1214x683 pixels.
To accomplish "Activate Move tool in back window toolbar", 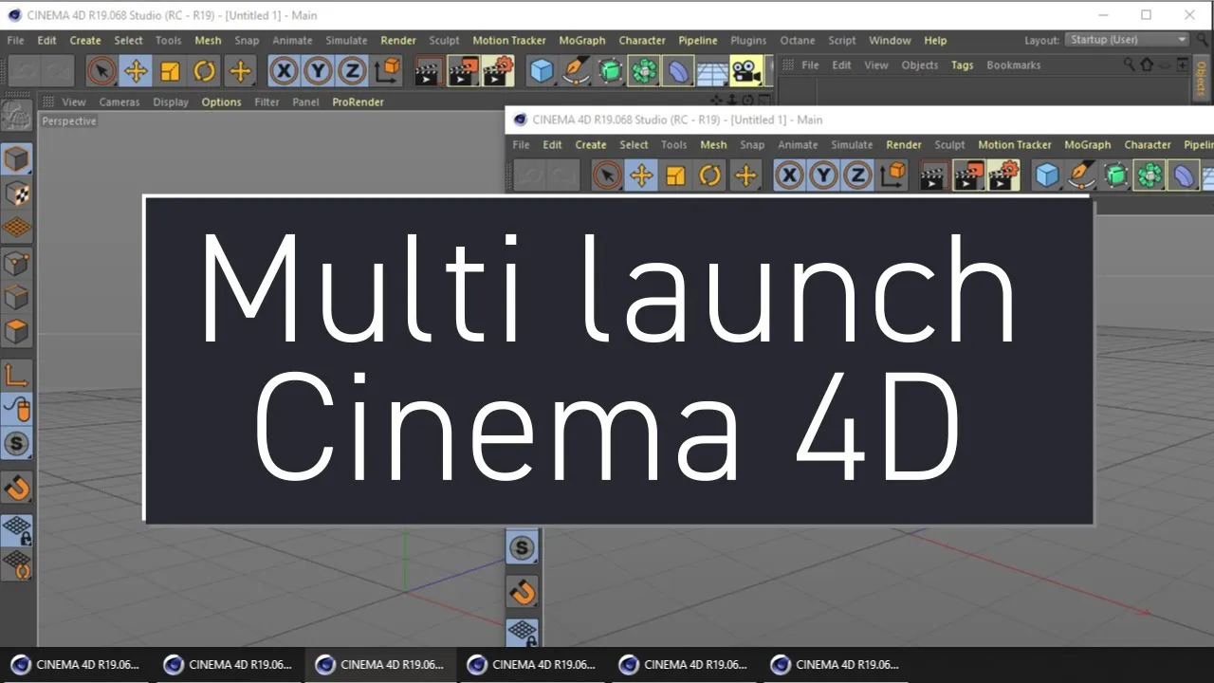I will coord(136,71).
